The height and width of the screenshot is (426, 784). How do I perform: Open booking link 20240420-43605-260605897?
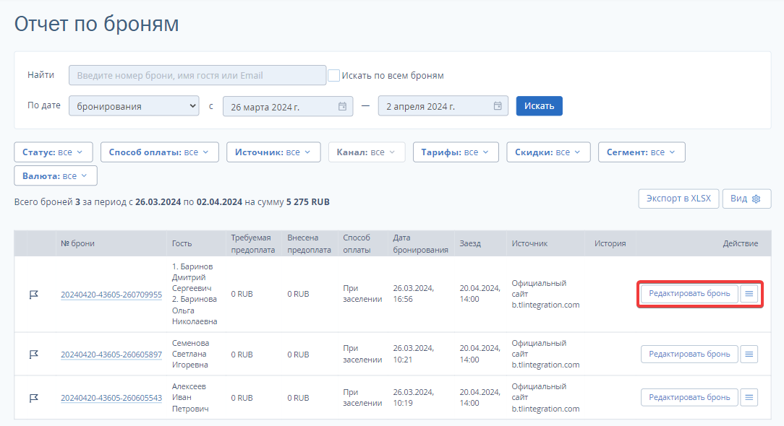(111, 355)
